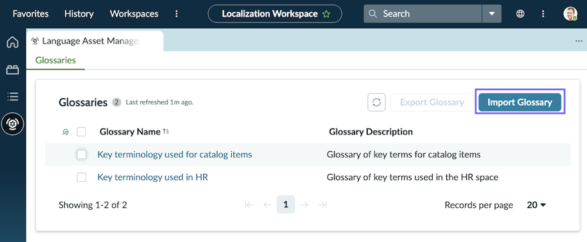Switch to the Language Asset Manager tab
Screen dimensions: 587x242
(x=94, y=41)
